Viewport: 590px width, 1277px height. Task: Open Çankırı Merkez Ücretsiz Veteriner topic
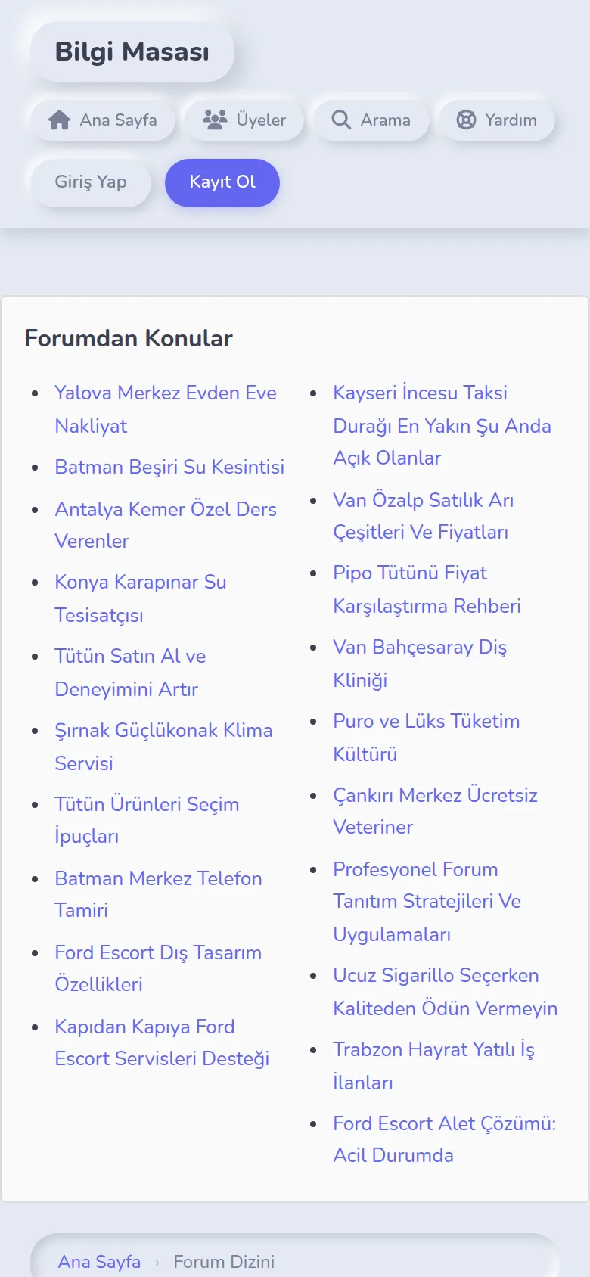[x=435, y=811]
